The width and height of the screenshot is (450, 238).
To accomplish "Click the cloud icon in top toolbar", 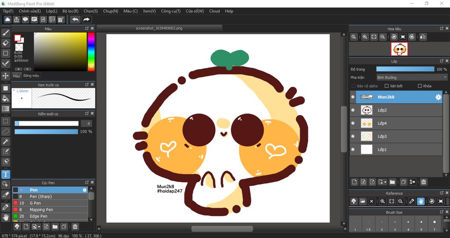I will click(x=7, y=19).
